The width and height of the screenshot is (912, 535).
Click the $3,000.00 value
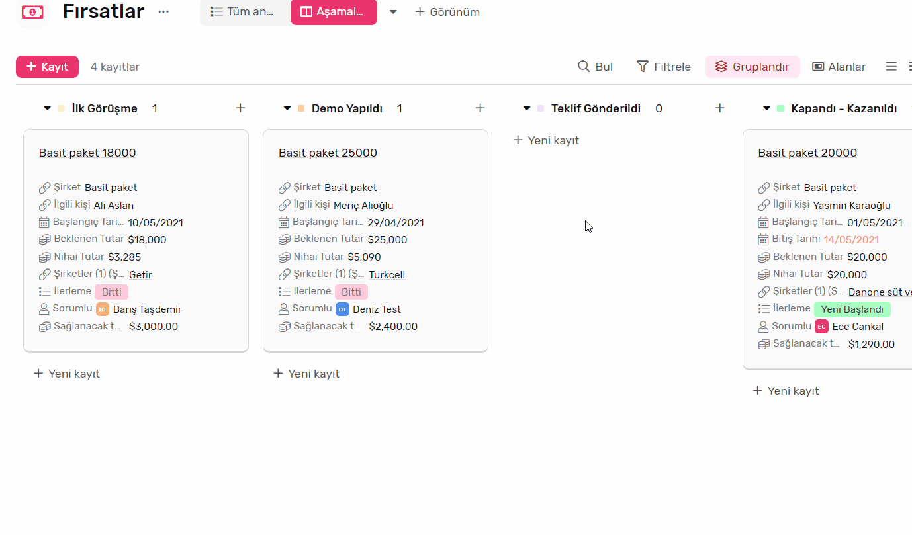154,326
